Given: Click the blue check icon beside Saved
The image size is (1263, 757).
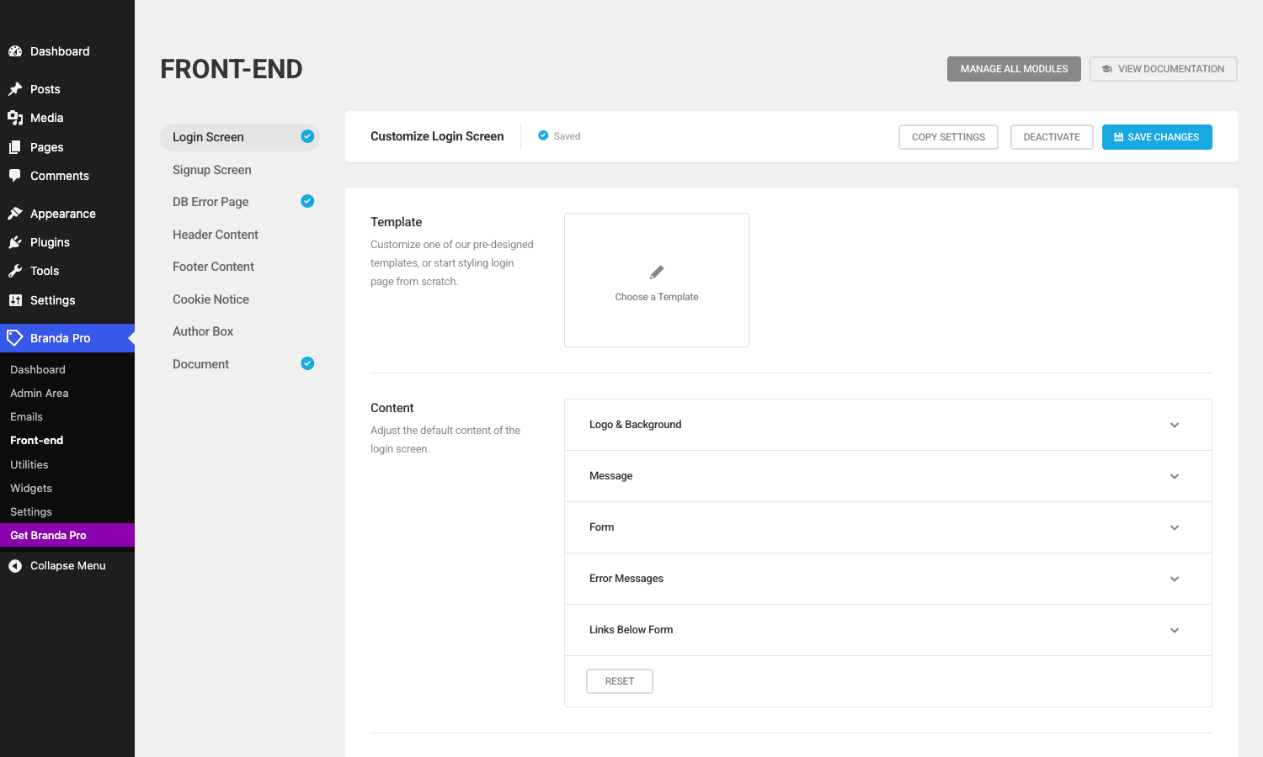Looking at the screenshot, I should (x=543, y=135).
